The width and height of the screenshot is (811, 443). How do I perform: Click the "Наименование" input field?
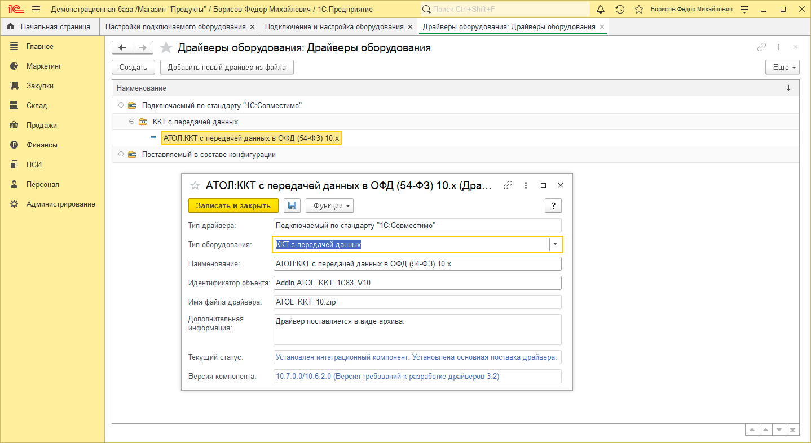417,264
